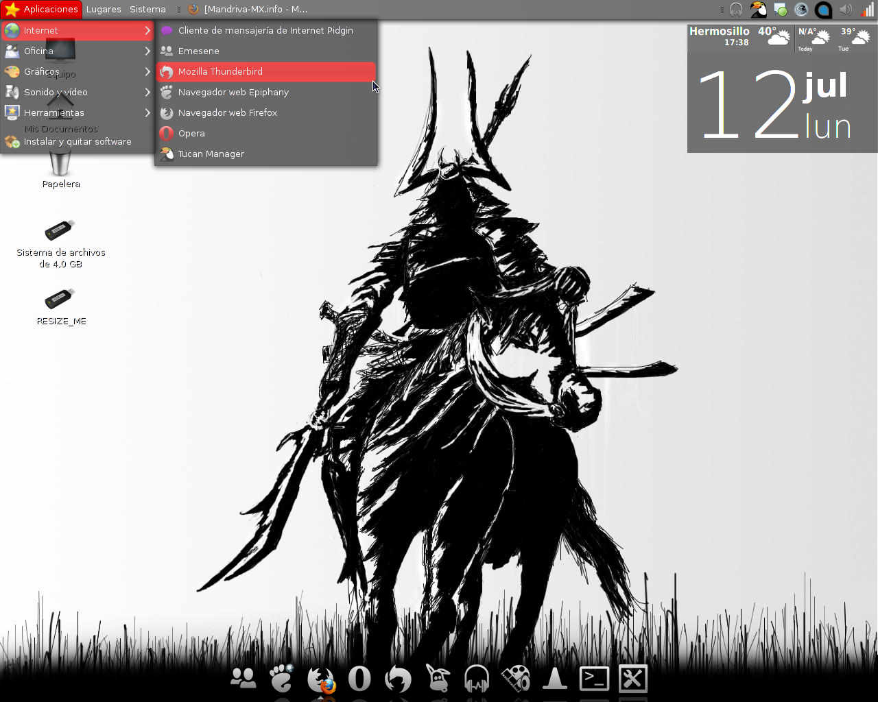The height and width of the screenshot is (702, 878).
Task: Open Instalar y quitar software
Action: tap(77, 141)
